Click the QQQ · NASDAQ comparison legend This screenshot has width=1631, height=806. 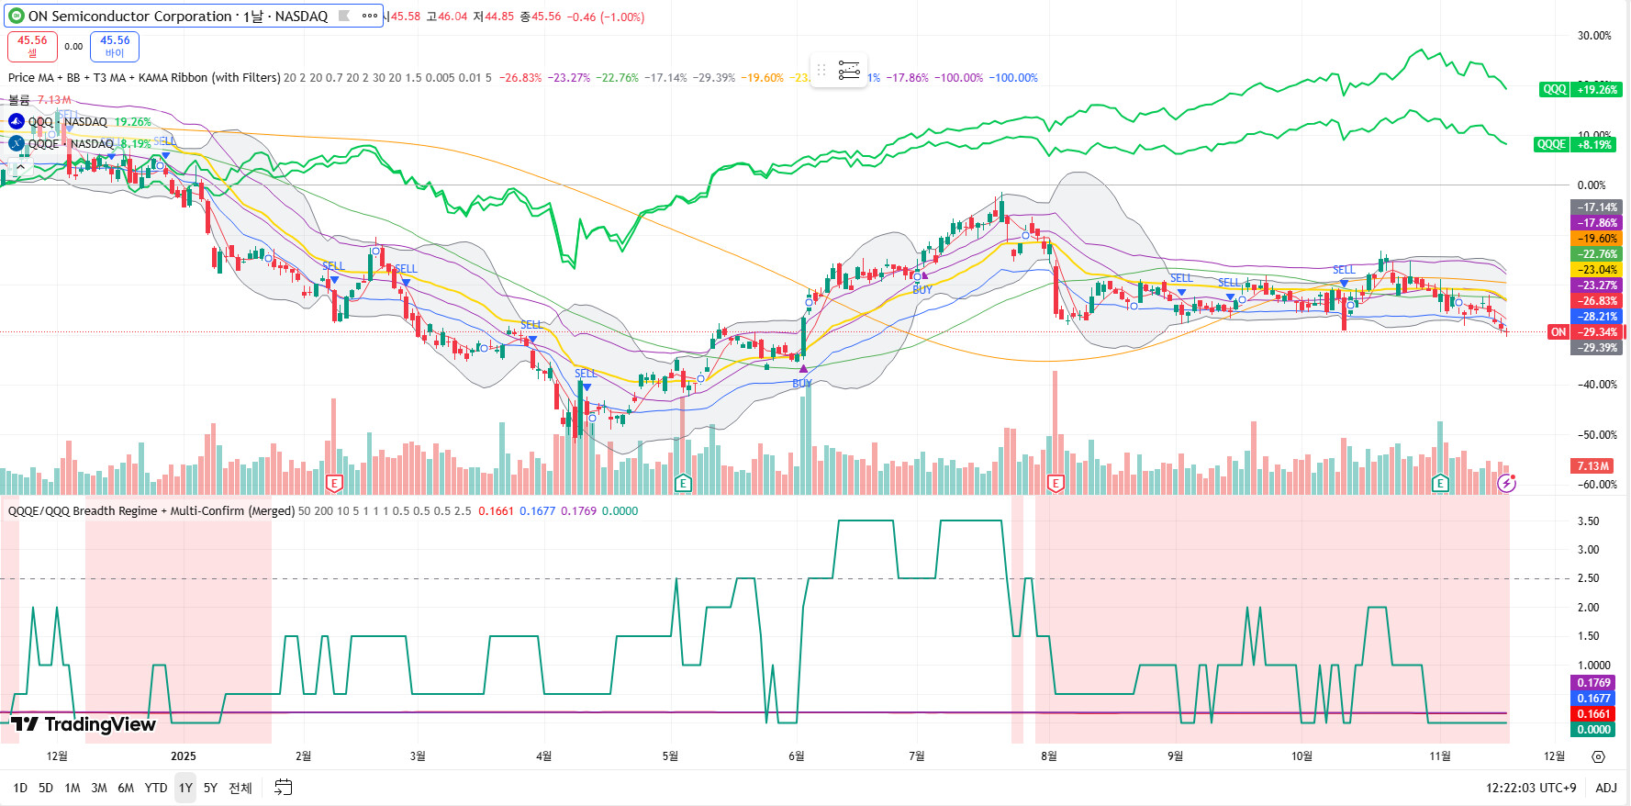(x=68, y=122)
